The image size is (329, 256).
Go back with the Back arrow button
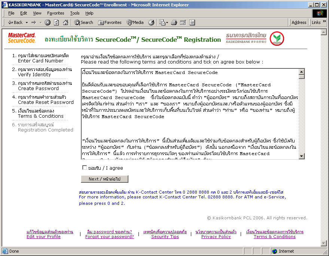tap(15, 22)
